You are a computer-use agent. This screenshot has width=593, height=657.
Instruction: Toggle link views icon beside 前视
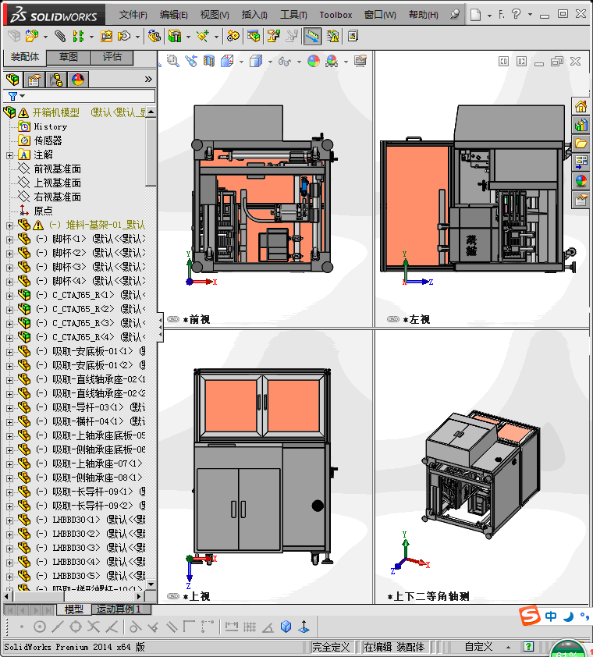pyautogui.click(x=173, y=319)
